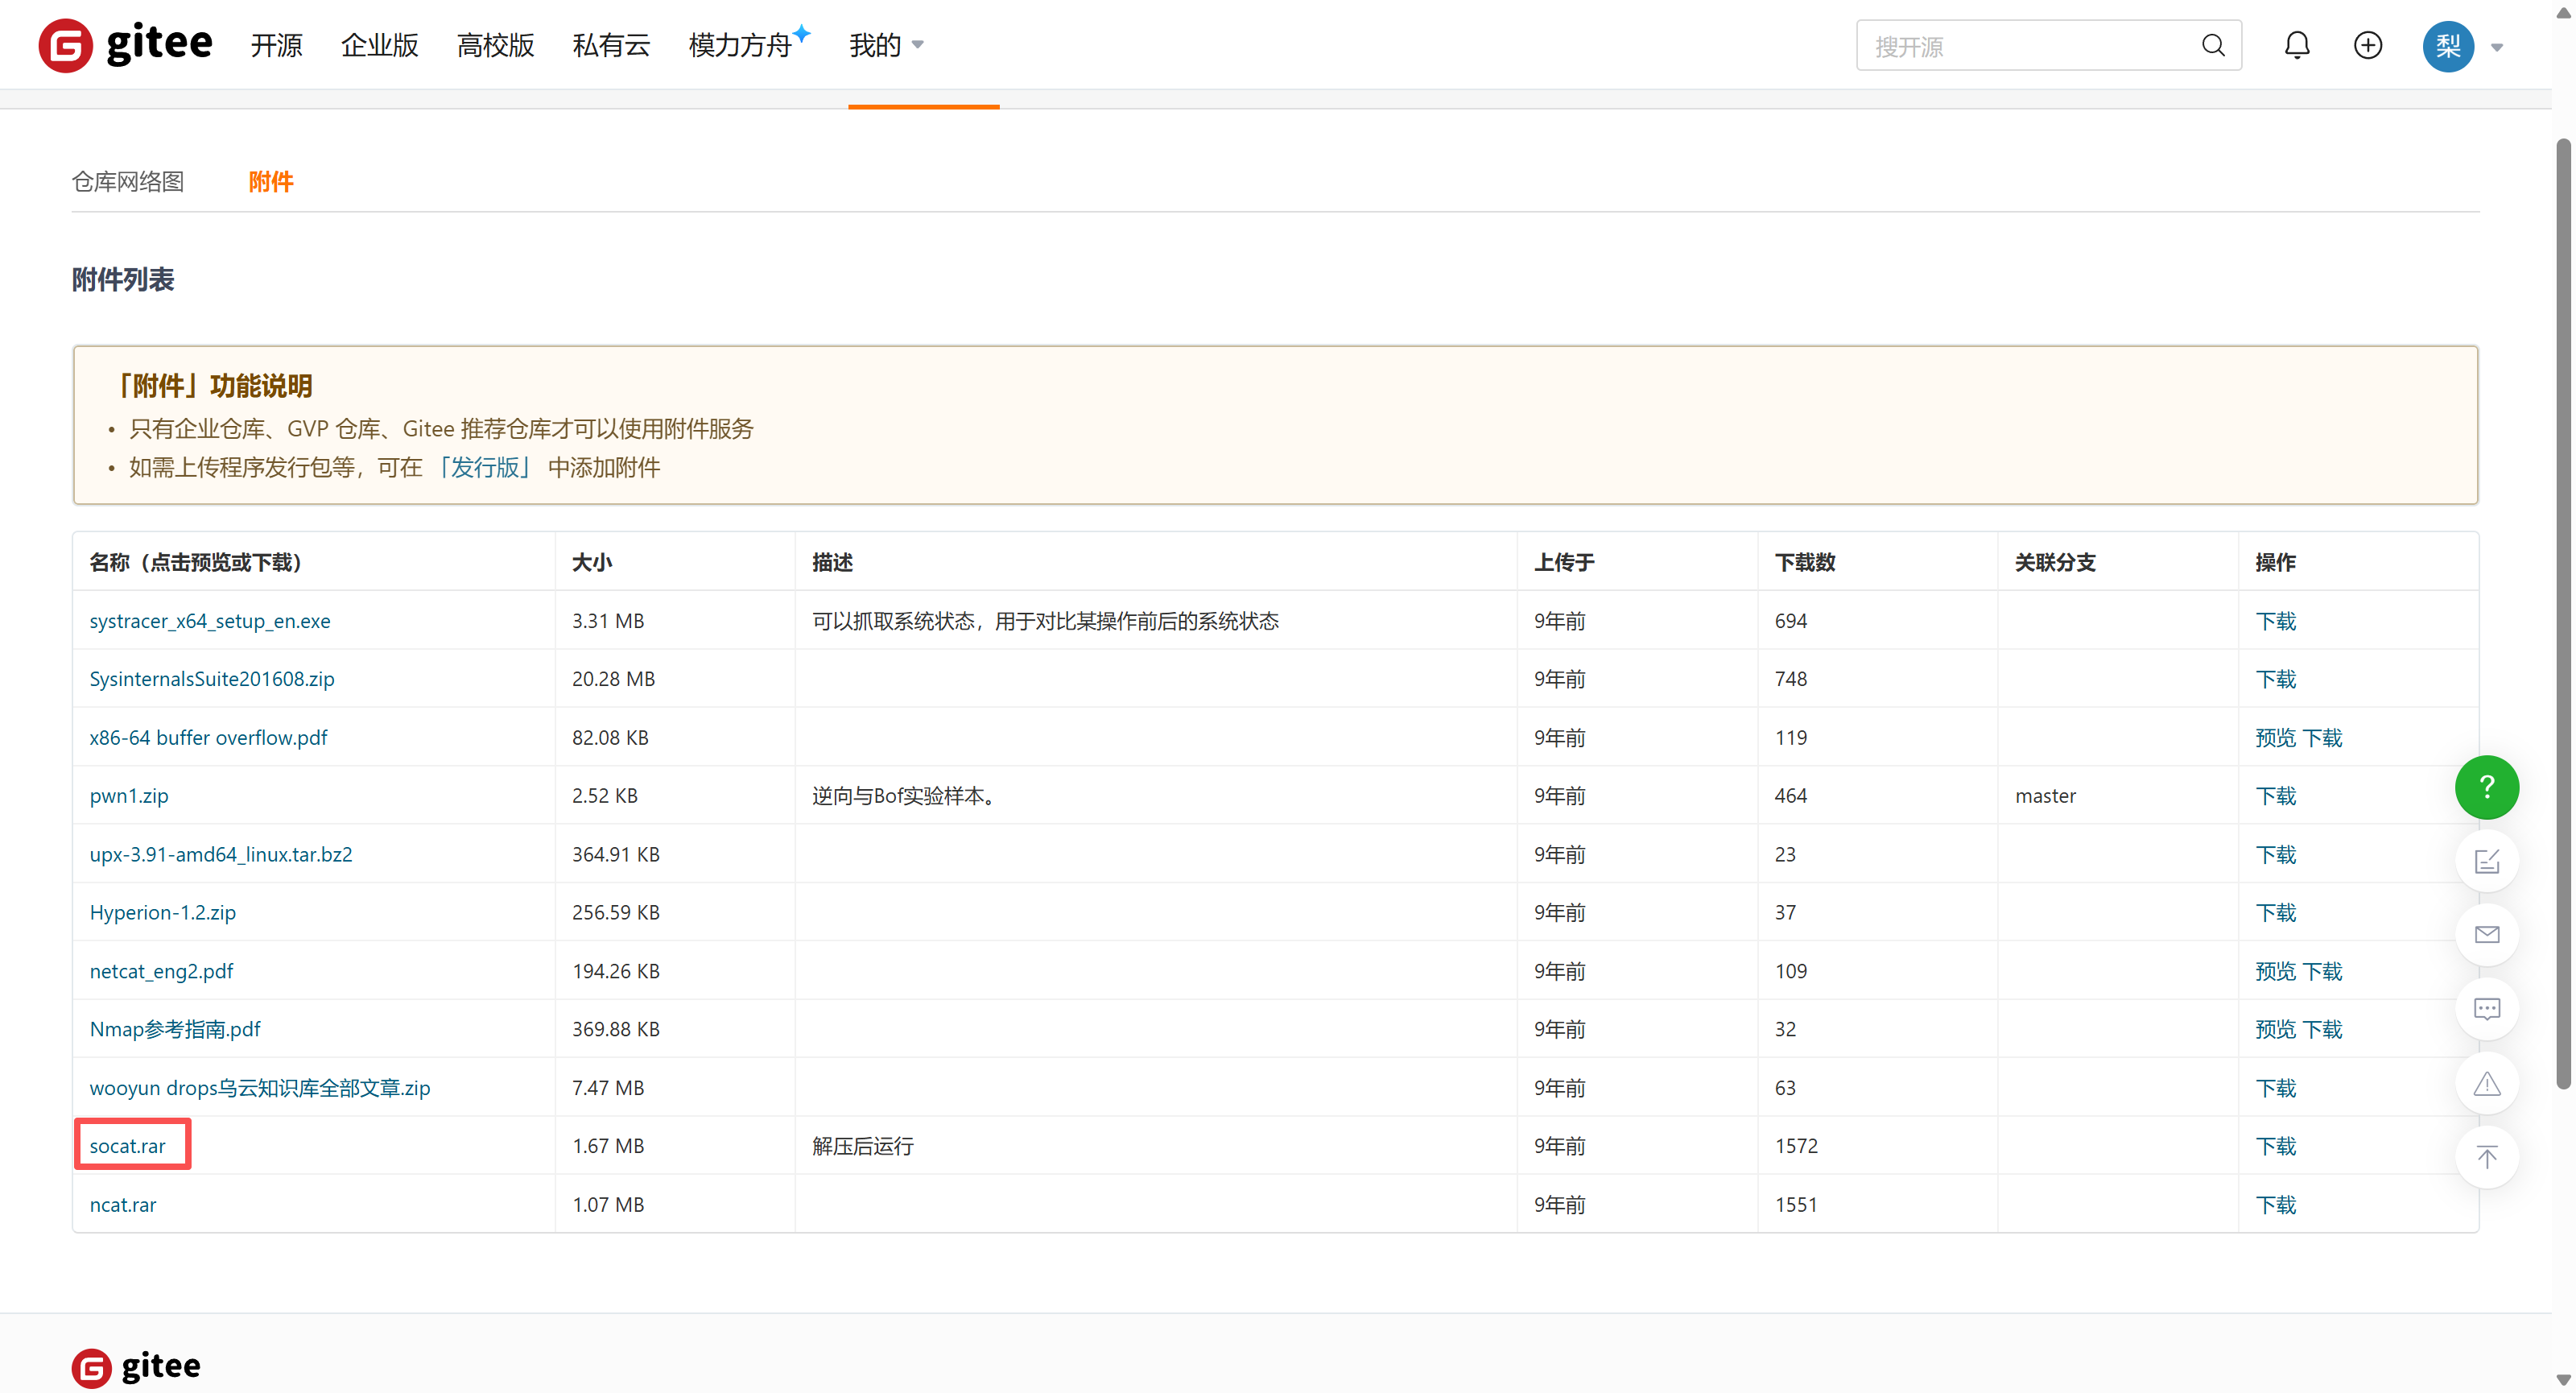
Task: Switch to 仓库网络图 tab
Action: pyautogui.click(x=128, y=181)
